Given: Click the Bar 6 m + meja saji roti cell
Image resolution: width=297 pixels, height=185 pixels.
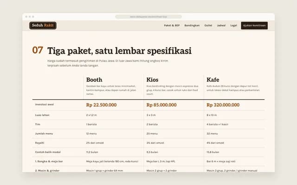Looking at the screenshot, I should 221,161.
